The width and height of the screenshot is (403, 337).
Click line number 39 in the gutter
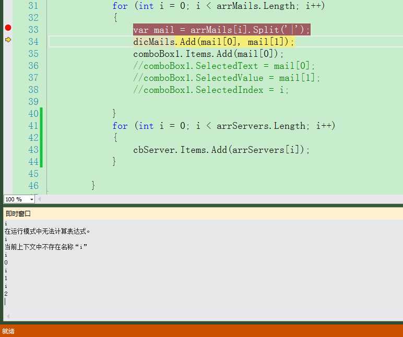(x=33, y=101)
